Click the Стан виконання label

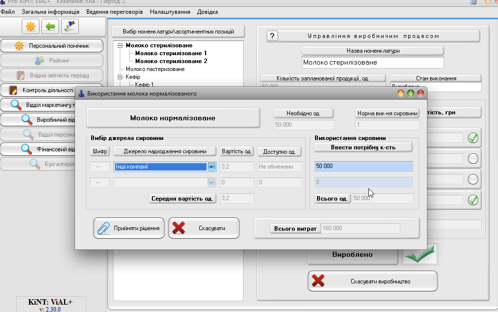[436, 78]
